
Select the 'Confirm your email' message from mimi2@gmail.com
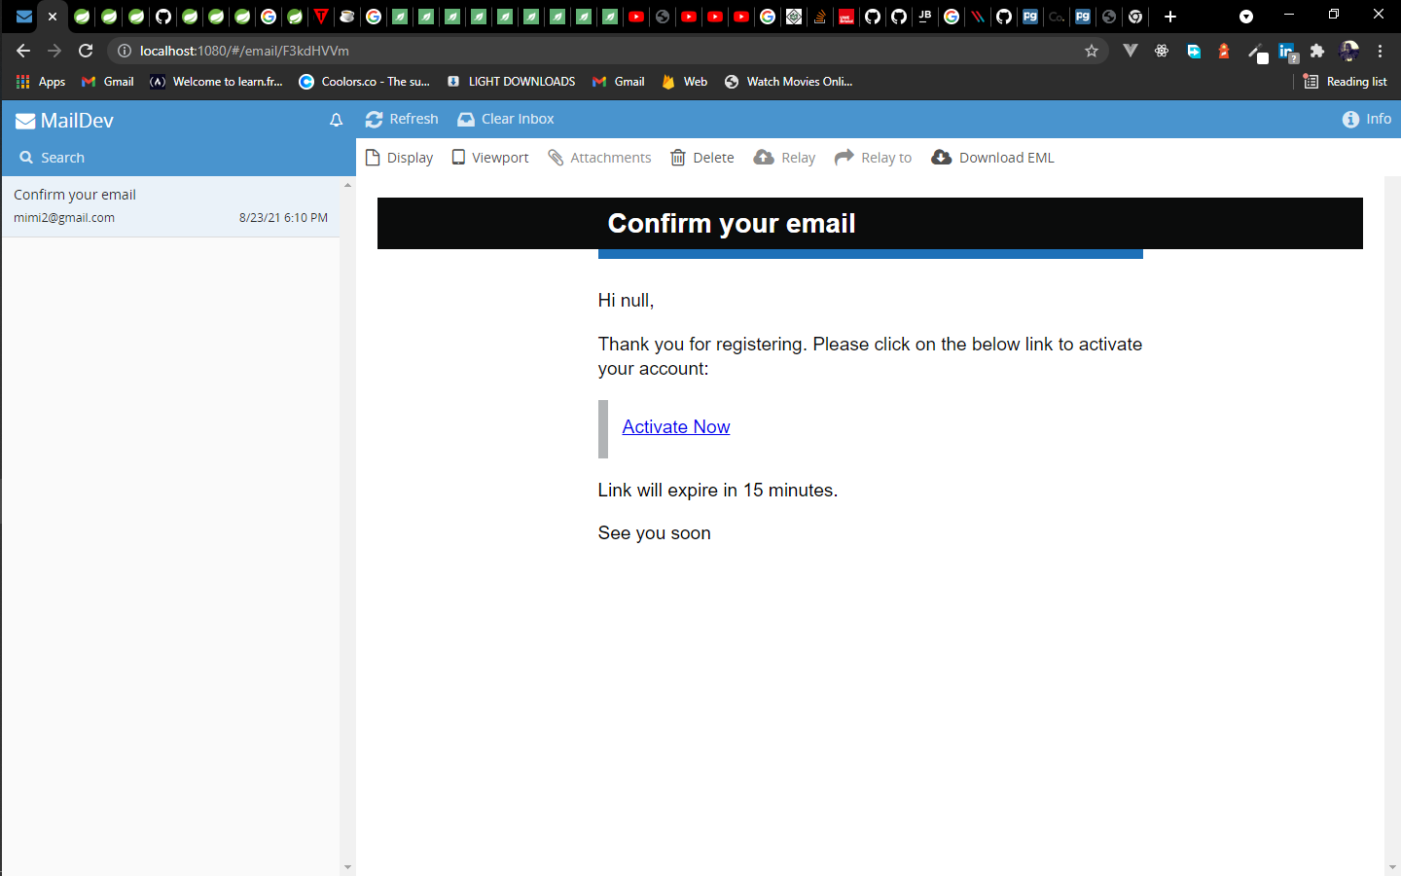click(x=170, y=204)
